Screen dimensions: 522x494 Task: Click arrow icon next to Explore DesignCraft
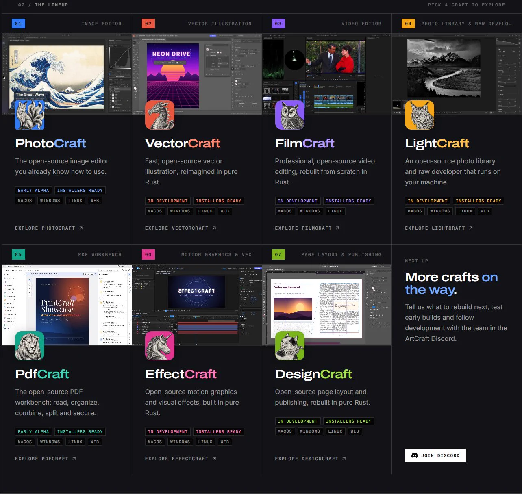(x=344, y=459)
